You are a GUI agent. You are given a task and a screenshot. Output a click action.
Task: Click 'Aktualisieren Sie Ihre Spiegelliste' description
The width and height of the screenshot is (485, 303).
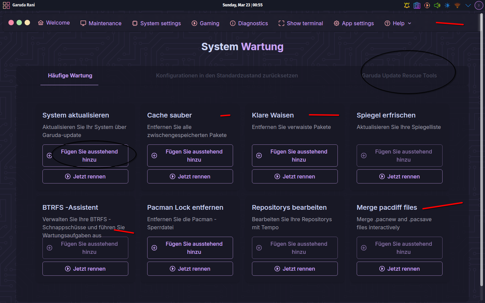click(x=399, y=127)
